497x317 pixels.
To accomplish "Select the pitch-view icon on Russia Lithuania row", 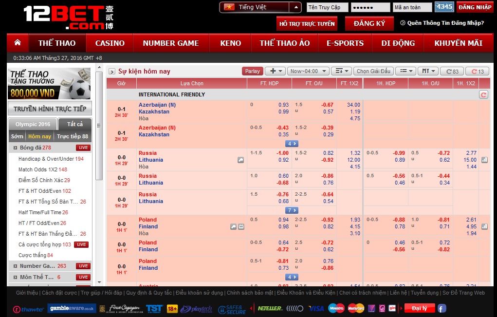I will [240, 159].
